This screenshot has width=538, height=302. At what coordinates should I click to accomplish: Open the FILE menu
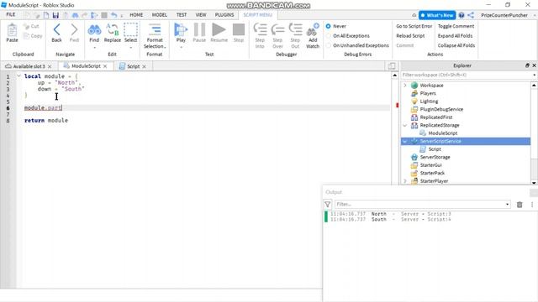11,15
